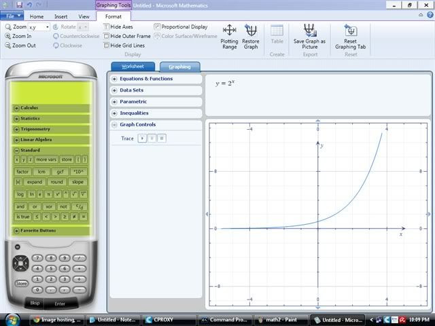This screenshot has width=435, height=326.
Task: Pause the trace animation
Action: pos(152,138)
